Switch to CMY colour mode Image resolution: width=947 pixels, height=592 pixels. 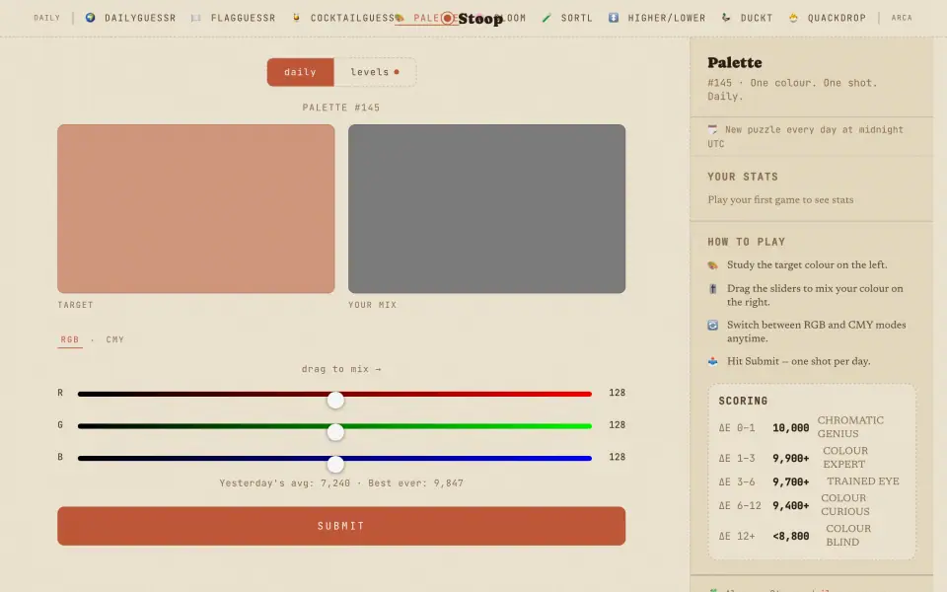point(114,339)
